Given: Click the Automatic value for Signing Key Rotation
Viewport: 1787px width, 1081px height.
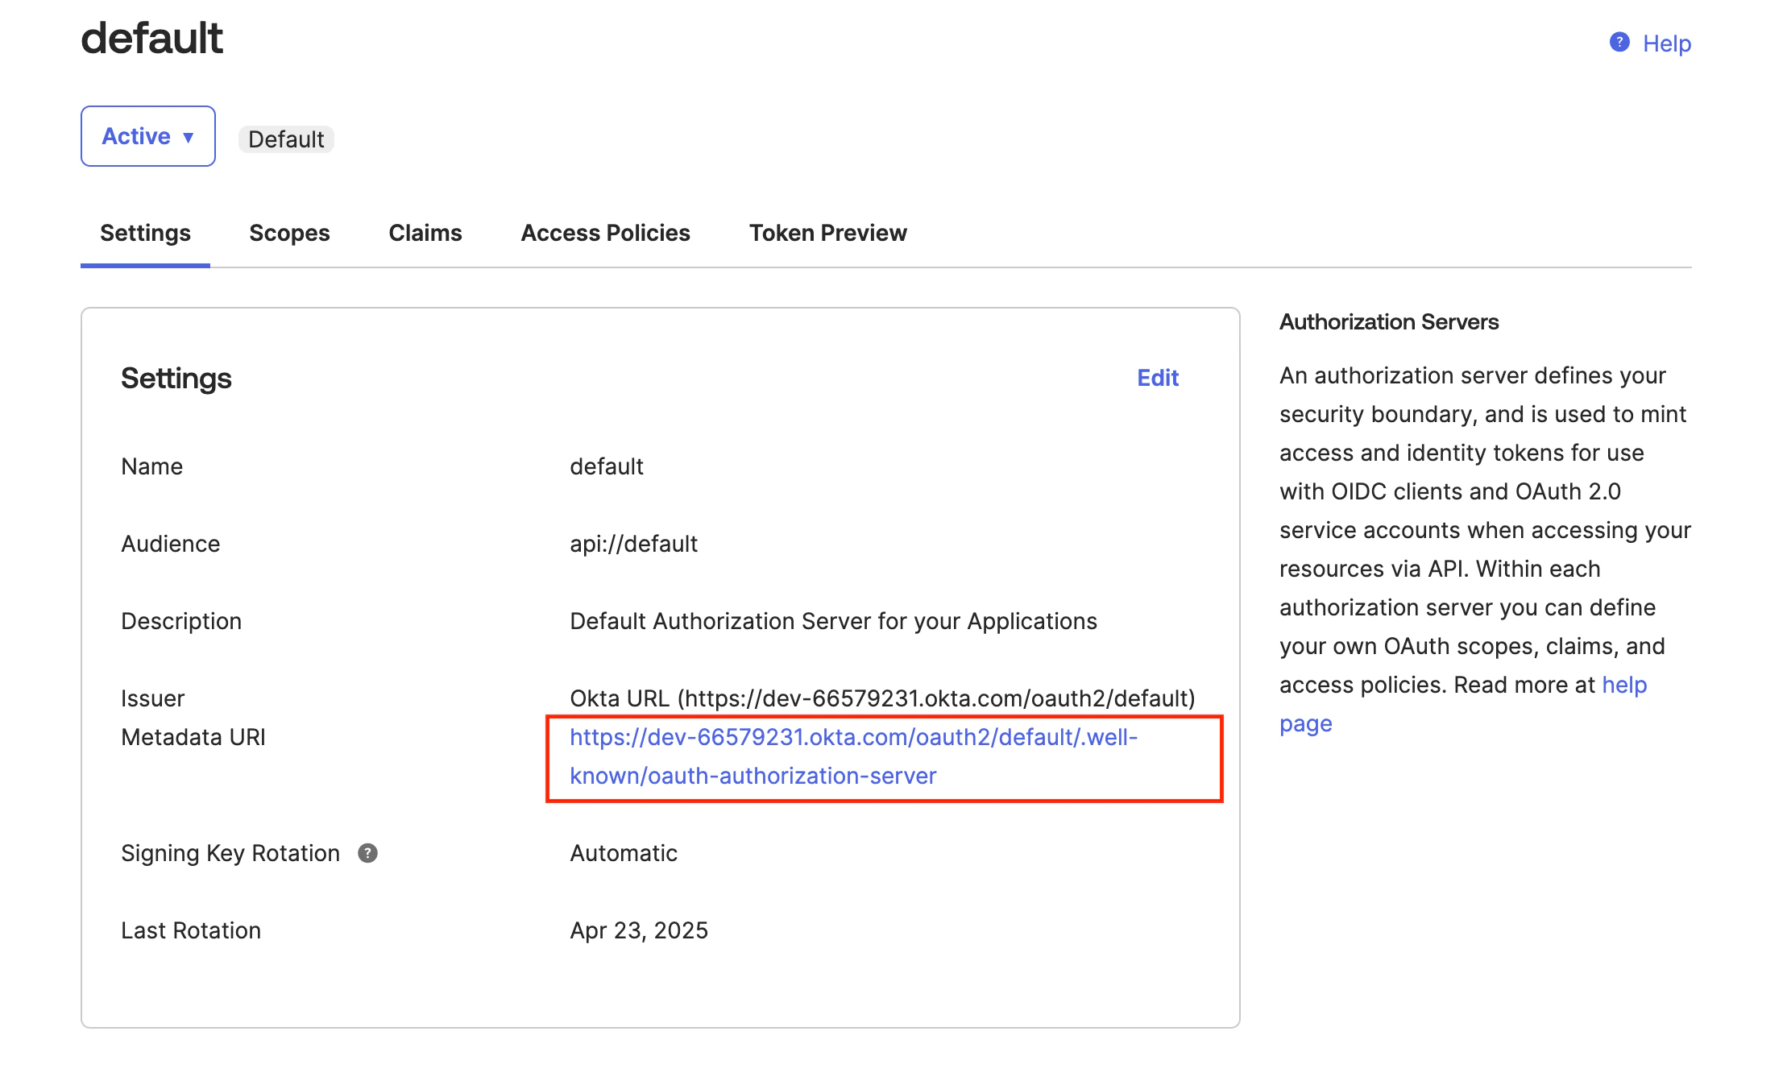Looking at the screenshot, I should pos(623,853).
